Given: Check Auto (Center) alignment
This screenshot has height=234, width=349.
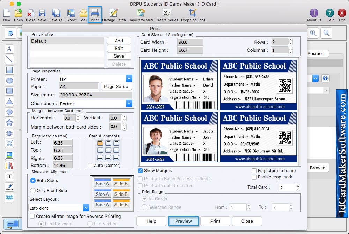Looking at the screenshot, I should click(90, 166).
